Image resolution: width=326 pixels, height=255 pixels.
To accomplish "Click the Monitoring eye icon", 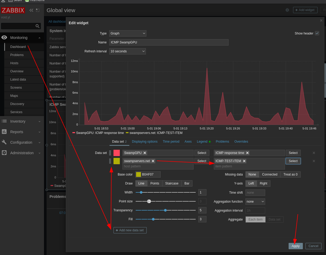I will pyautogui.click(x=4, y=38).
